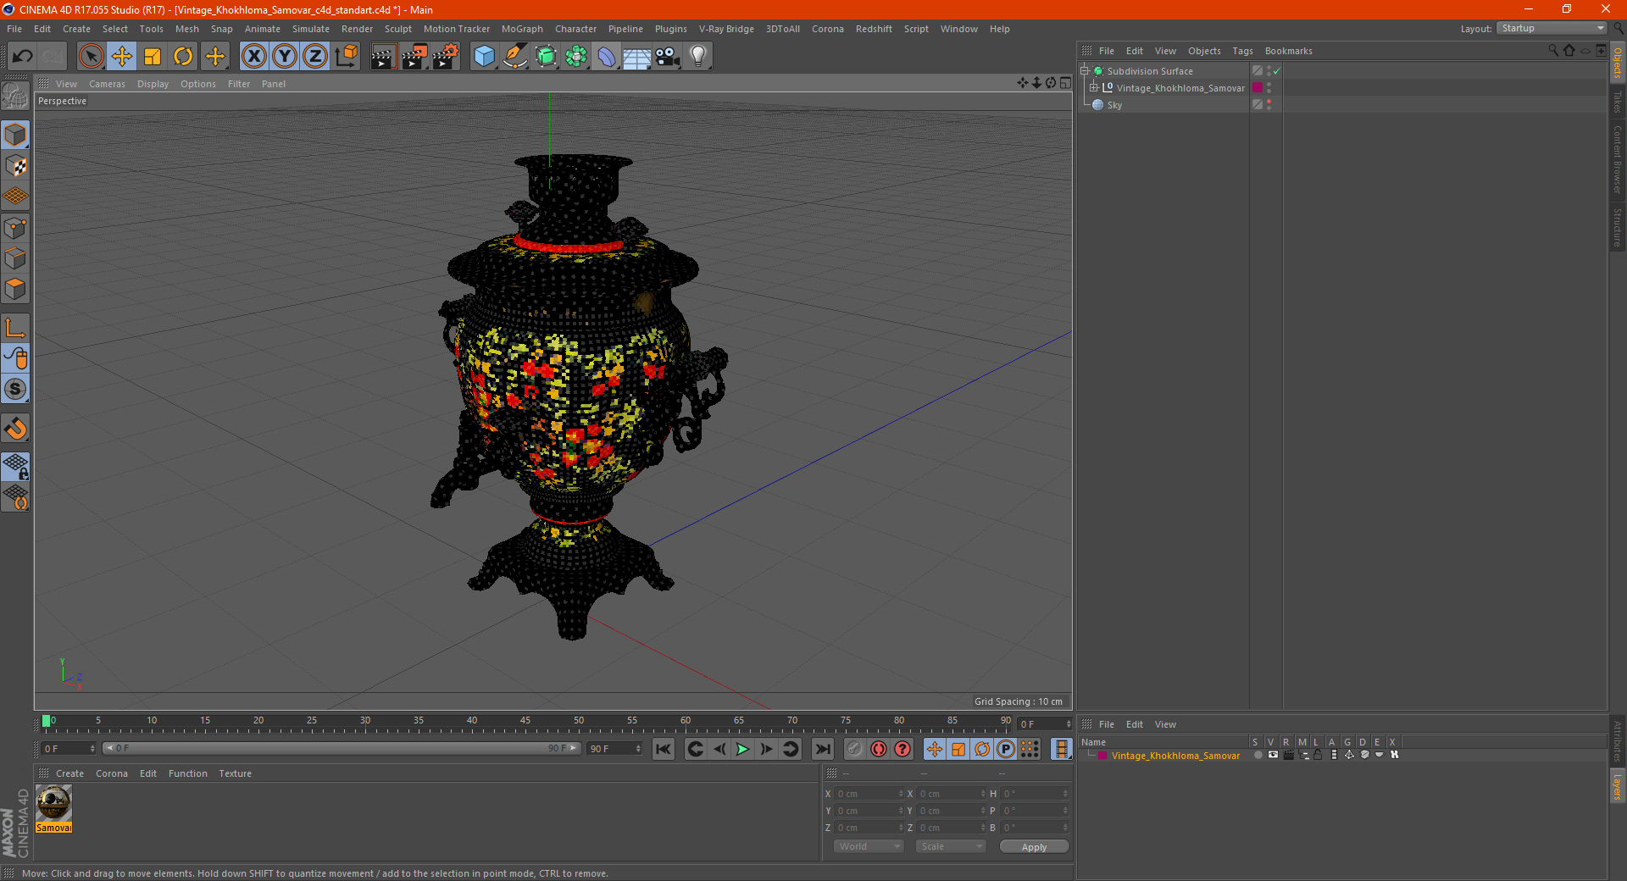Click Make Editable icon
The height and width of the screenshot is (881, 1627).
click(15, 97)
